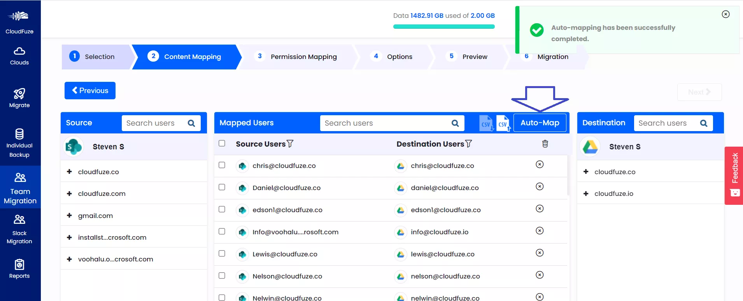Click the Source SharePoint account icon
Image resolution: width=743 pixels, height=301 pixels.
[74, 147]
